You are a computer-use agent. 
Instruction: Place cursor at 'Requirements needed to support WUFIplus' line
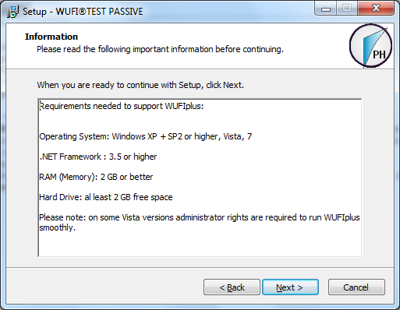pyautogui.click(x=122, y=106)
